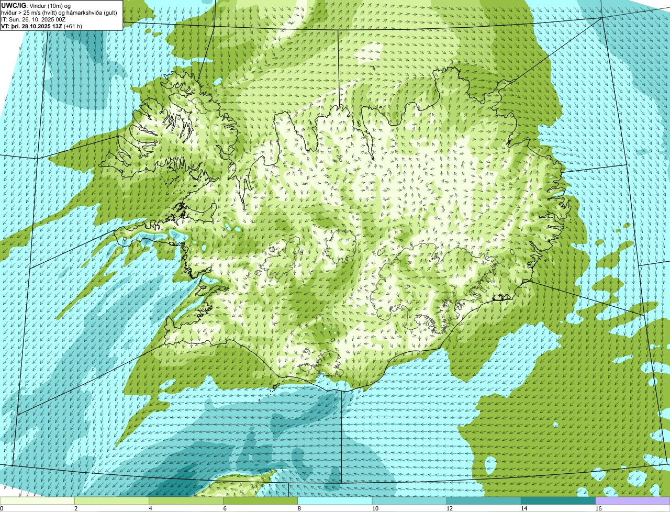This screenshot has height=512, width=670.
Task: Click the "14" label on the color scale
Action: tap(524, 508)
